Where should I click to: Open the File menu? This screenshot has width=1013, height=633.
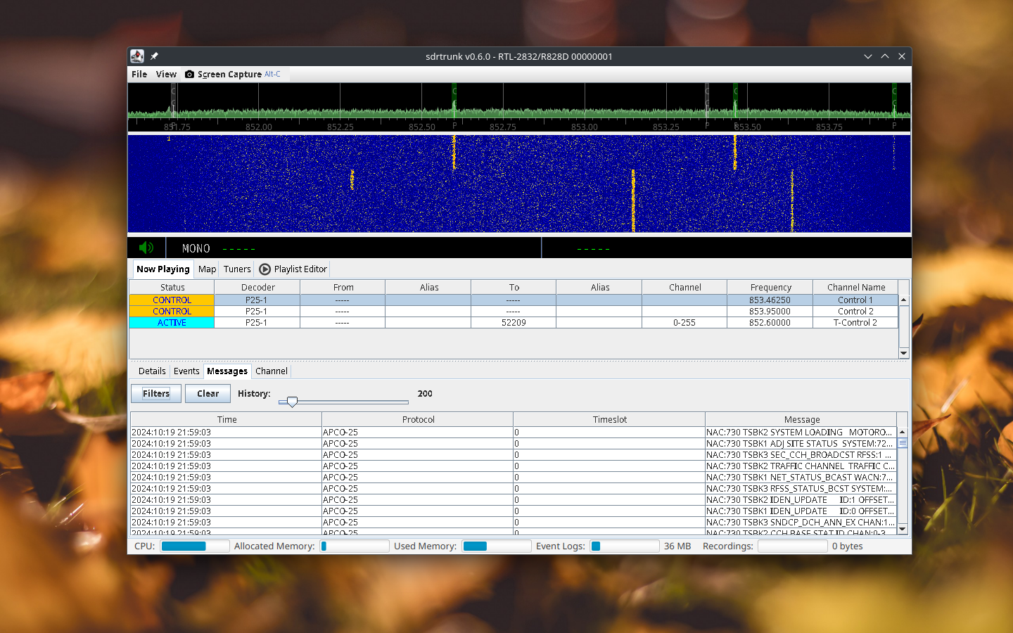[x=139, y=74]
